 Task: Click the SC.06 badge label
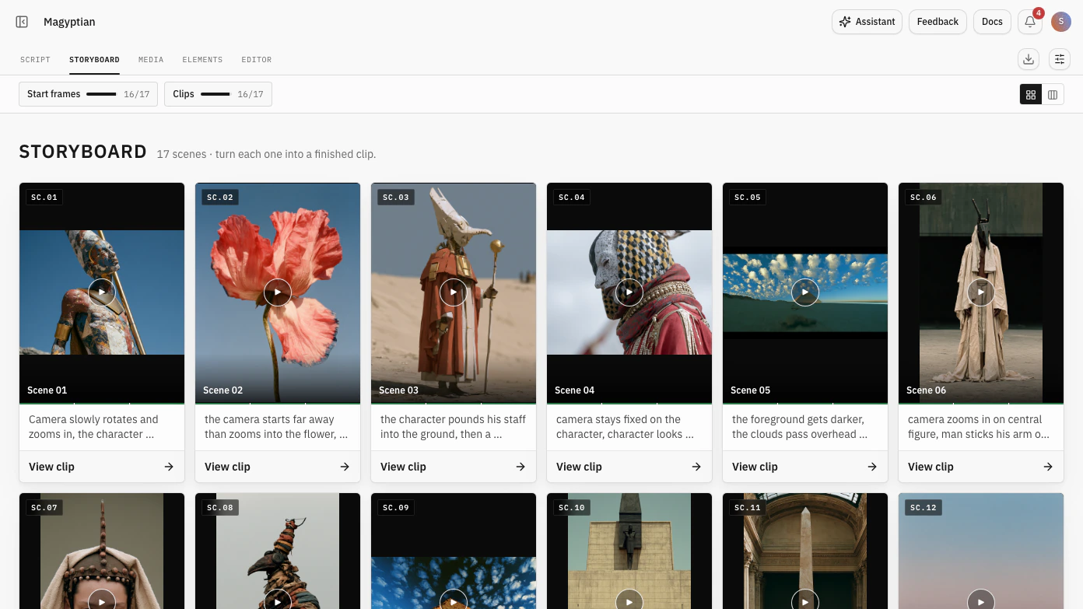point(924,198)
